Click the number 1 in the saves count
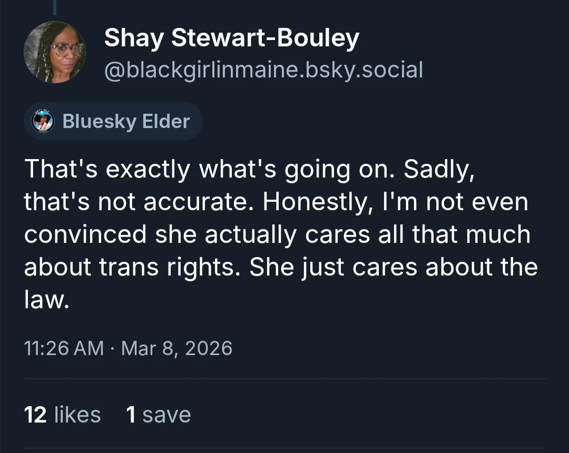Screen dimensions: 569x453 (132, 415)
